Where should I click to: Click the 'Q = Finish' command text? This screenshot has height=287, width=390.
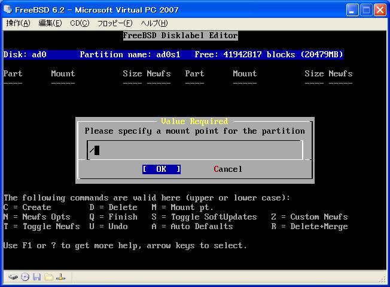(114, 217)
